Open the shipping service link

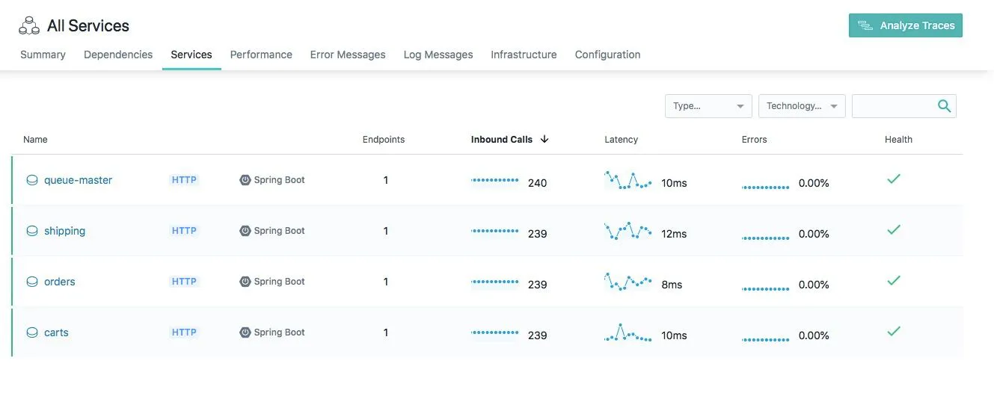64,231
